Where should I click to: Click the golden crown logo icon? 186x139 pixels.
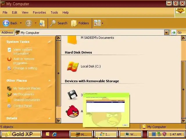coord(180,11)
